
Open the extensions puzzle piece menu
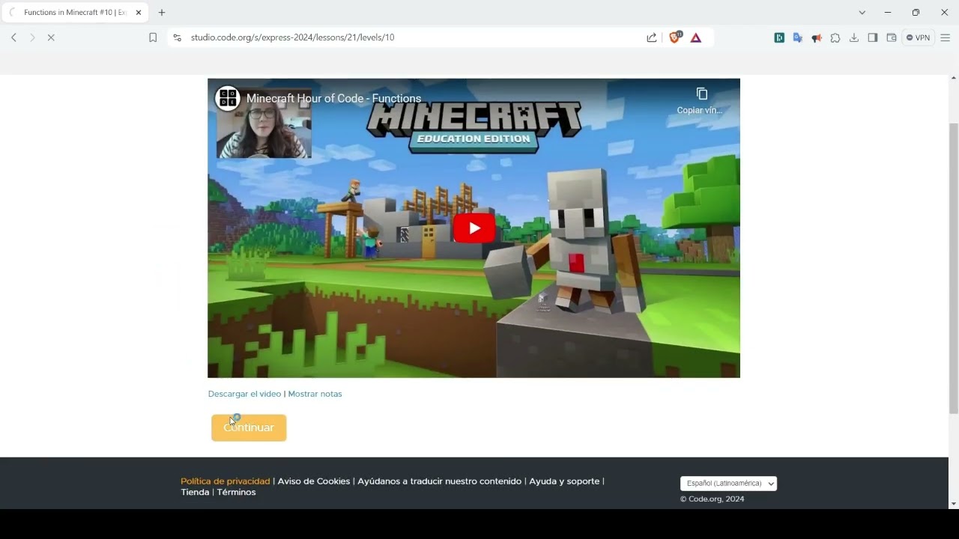click(x=835, y=37)
